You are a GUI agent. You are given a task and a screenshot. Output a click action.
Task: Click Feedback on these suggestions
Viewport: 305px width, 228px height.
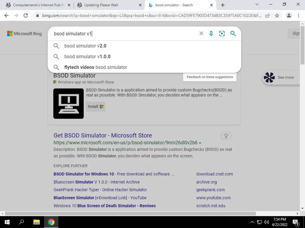(210, 77)
